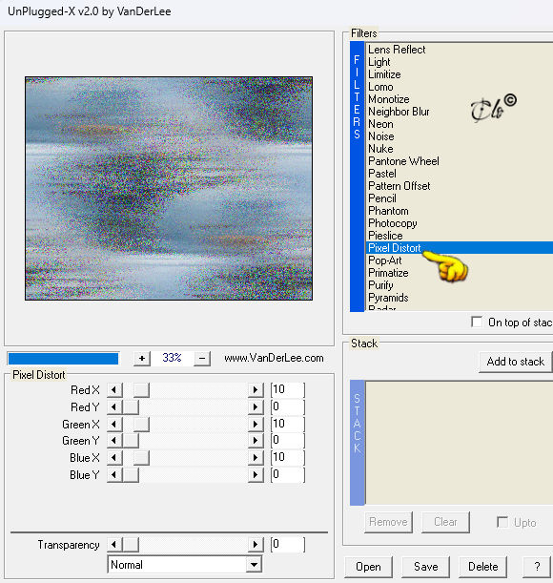Enable the On top of stack checkbox
The height and width of the screenshot is (583, 553).
[x=477, y=322]
